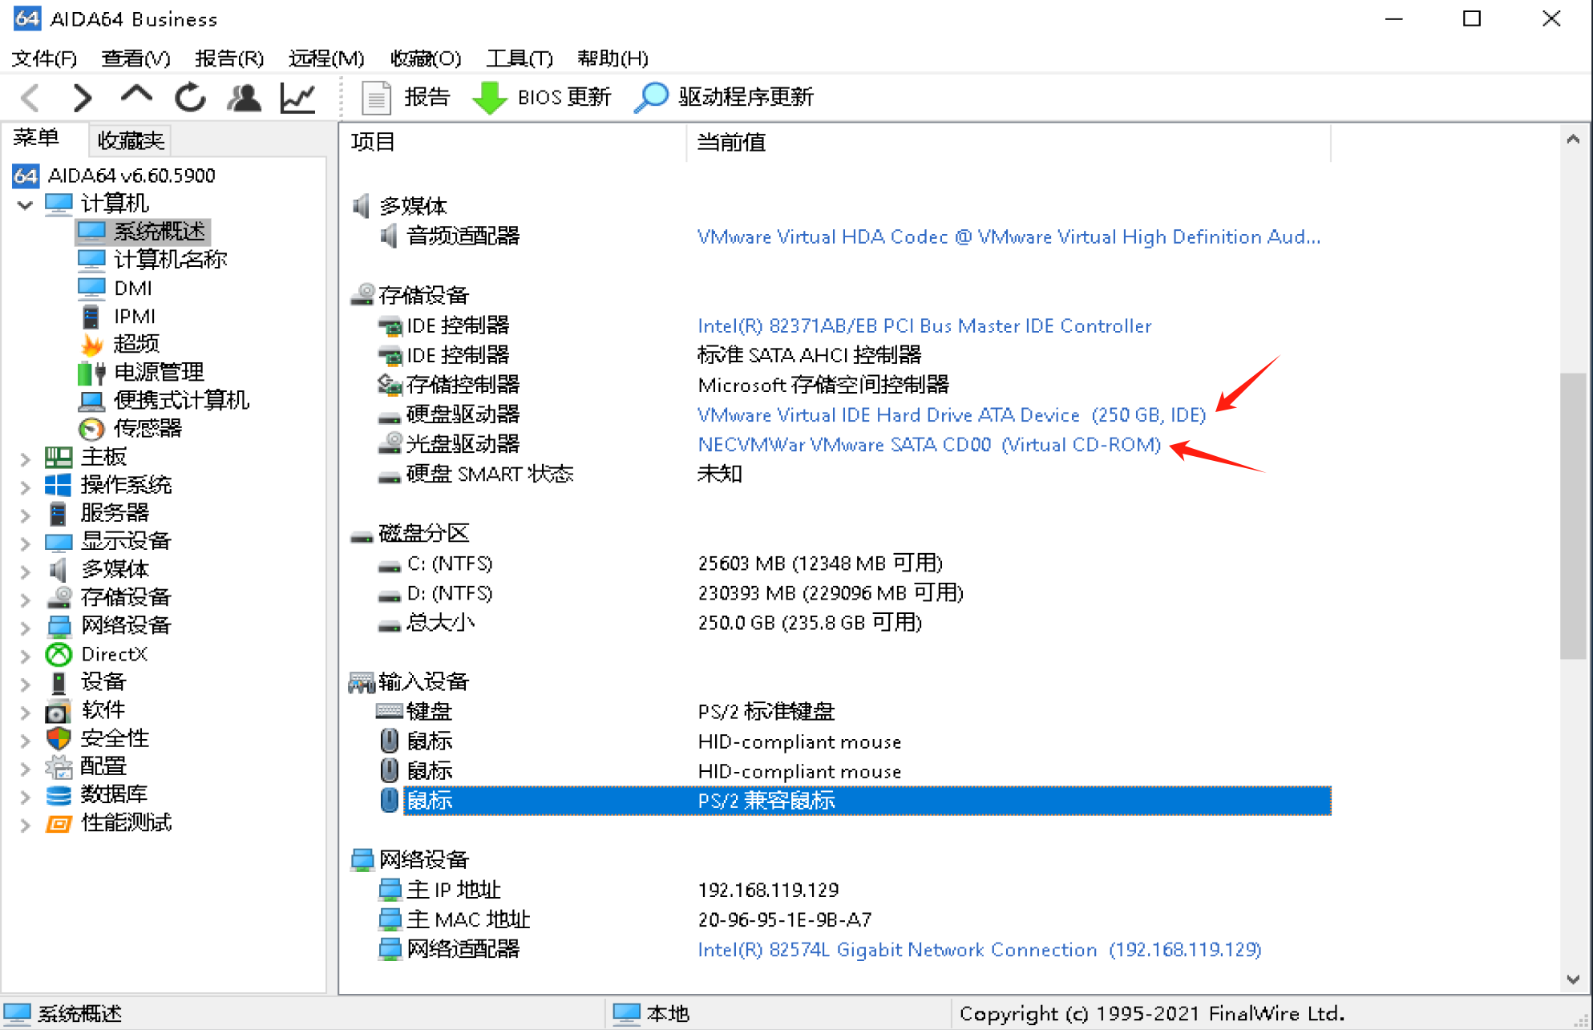Expand the 性能测试 tree node
Viewport: 1593px width, 1030px height.
[x=25, y=824]
